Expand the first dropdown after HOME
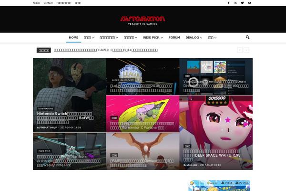This screenshot has height=191, width=286. coord(89,38)
